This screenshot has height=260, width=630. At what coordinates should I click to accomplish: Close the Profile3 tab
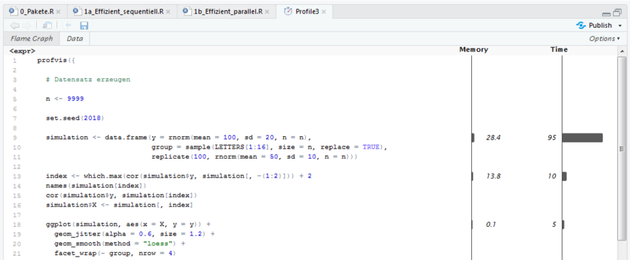coord(324,12)
